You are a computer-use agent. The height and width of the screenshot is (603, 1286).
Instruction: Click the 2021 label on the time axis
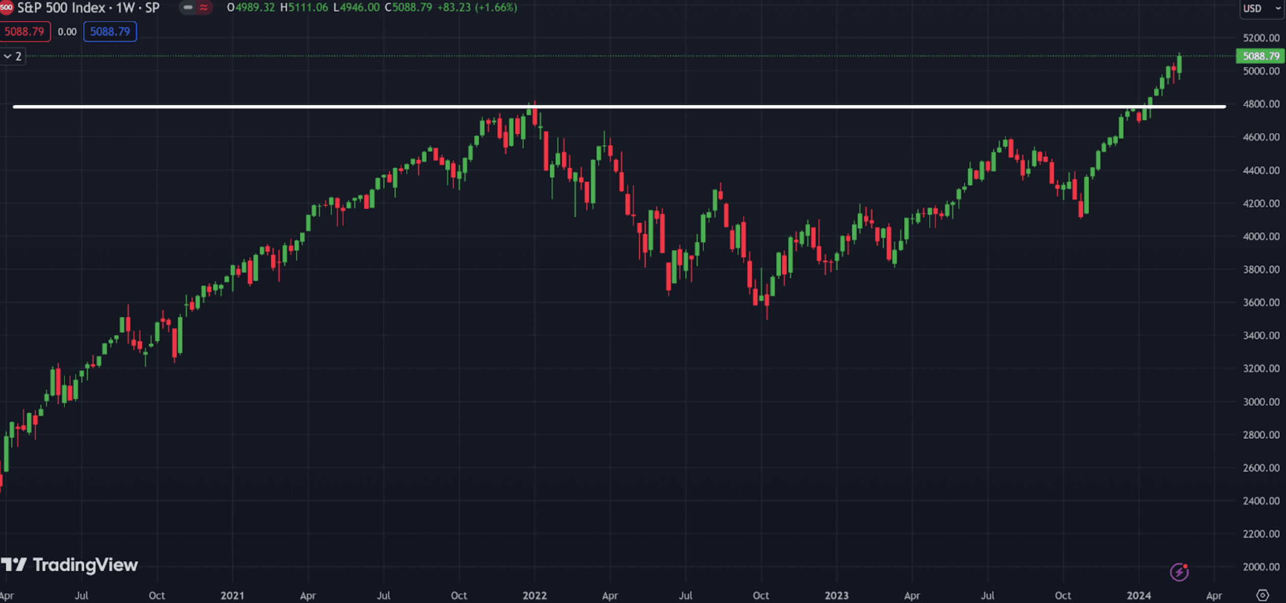click(x=232, y=595)
